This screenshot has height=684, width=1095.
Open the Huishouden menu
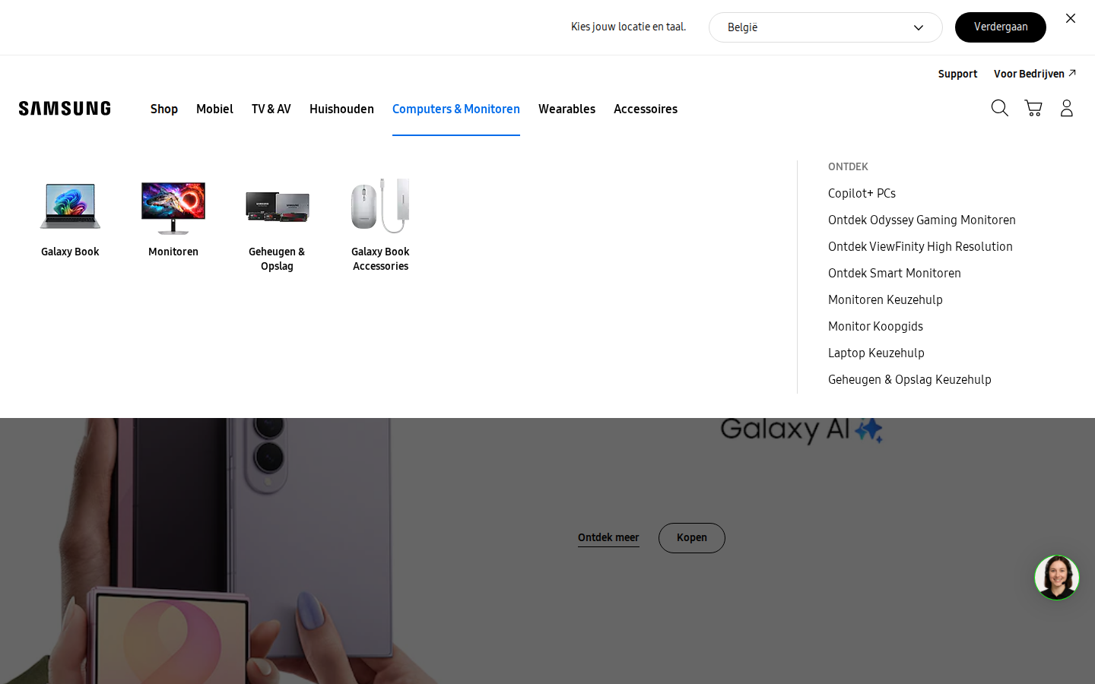[341, 109]
